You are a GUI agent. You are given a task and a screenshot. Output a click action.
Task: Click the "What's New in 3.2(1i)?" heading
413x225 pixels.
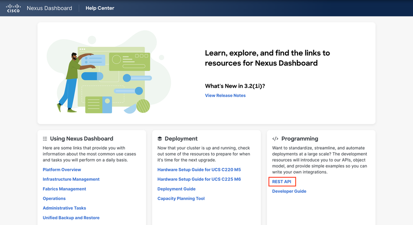(x=235, y=86)
